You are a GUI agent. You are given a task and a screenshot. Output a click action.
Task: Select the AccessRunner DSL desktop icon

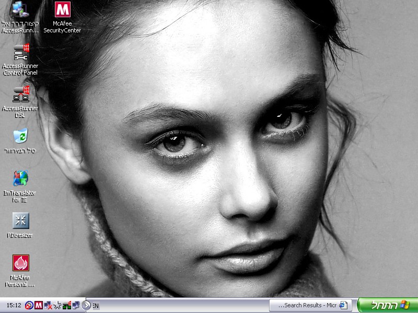[x=20, y=94]
